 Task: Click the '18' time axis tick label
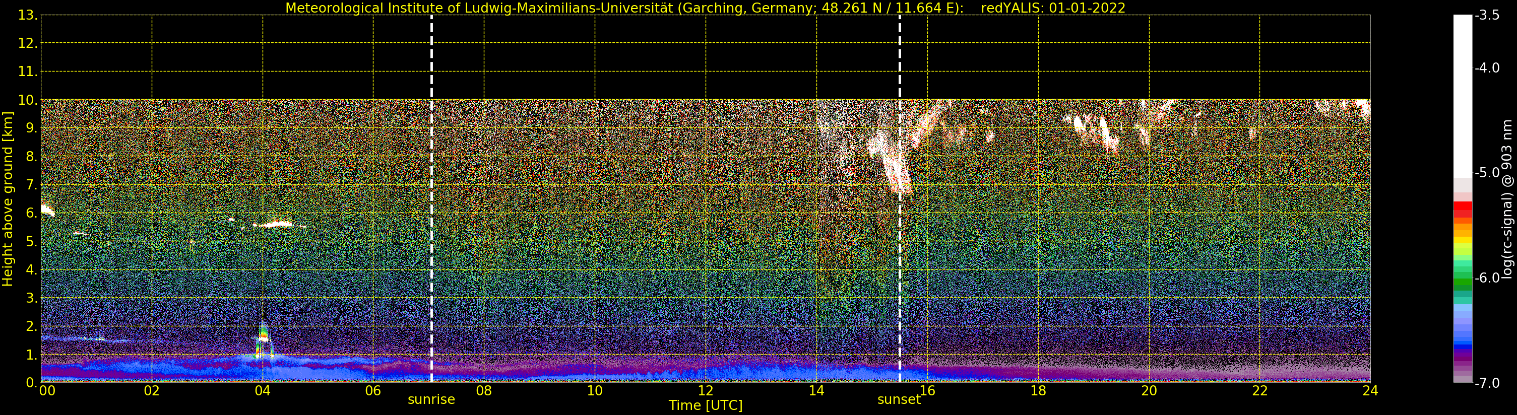click(x=1038, y=391)
